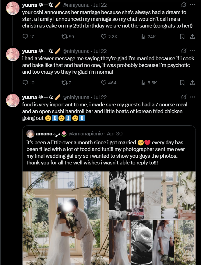Repost the tweet with 59 reposts
Image resolution: width=201 pixels, height=265 pixels.
(65, 37)
